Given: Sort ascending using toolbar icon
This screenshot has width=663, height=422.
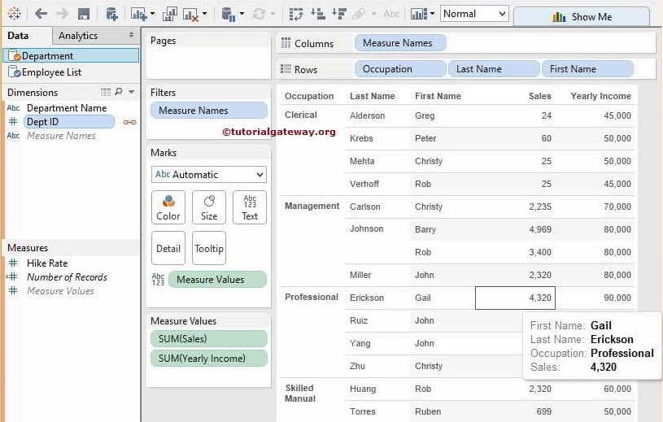Looking at the screenshot, I should (318, 14).
